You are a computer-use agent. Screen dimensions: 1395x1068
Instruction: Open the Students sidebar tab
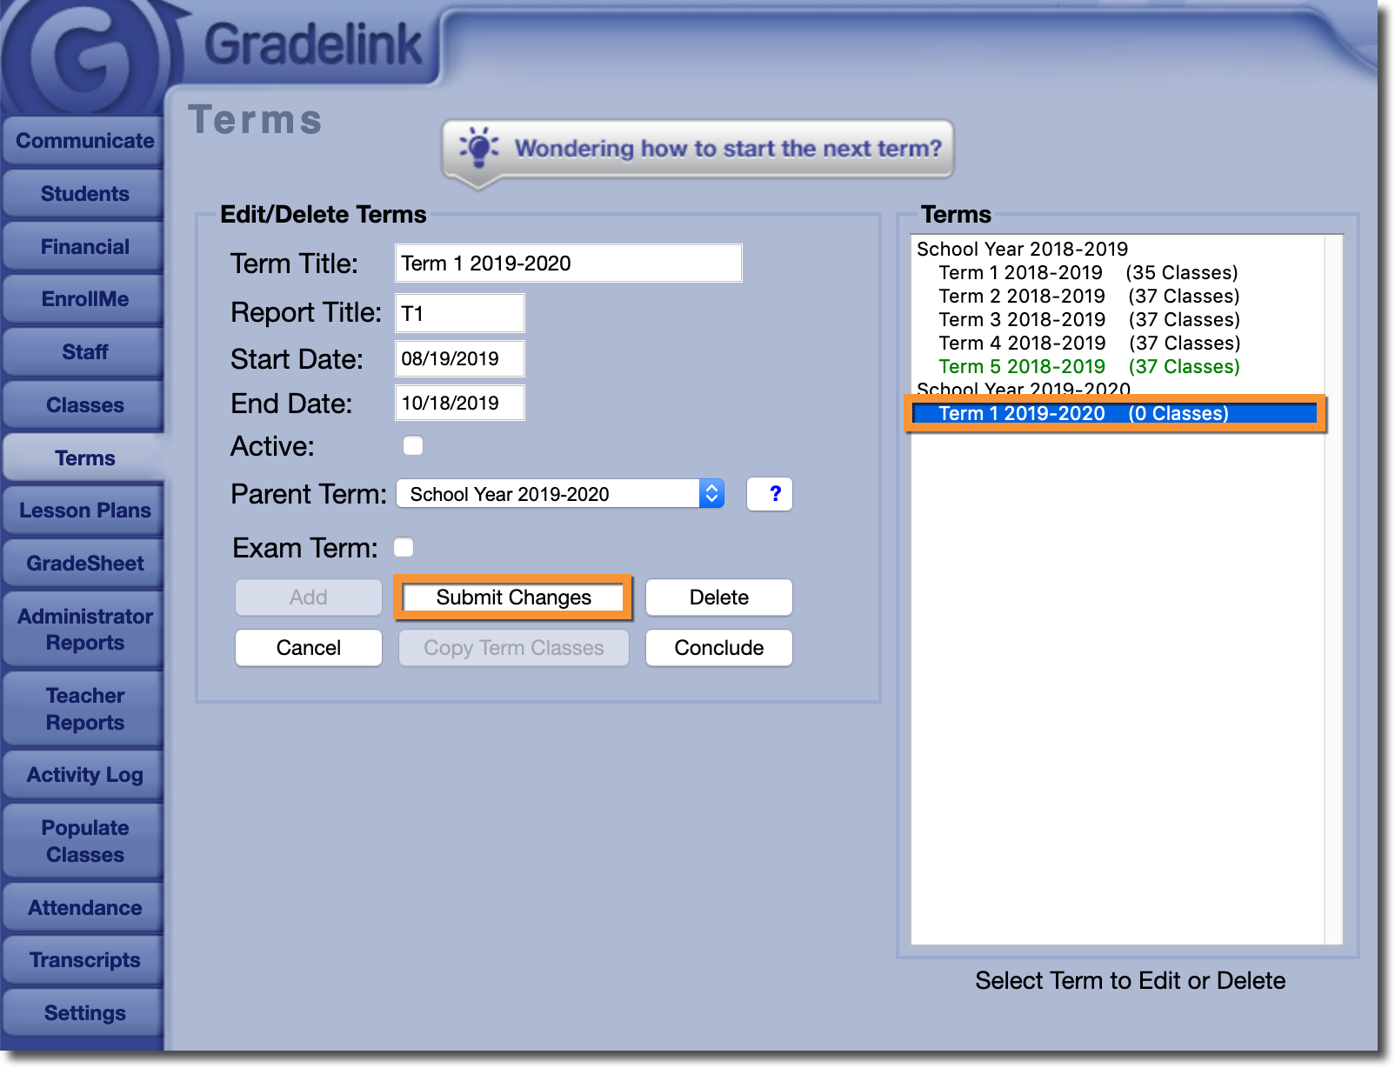coord(84,194)
